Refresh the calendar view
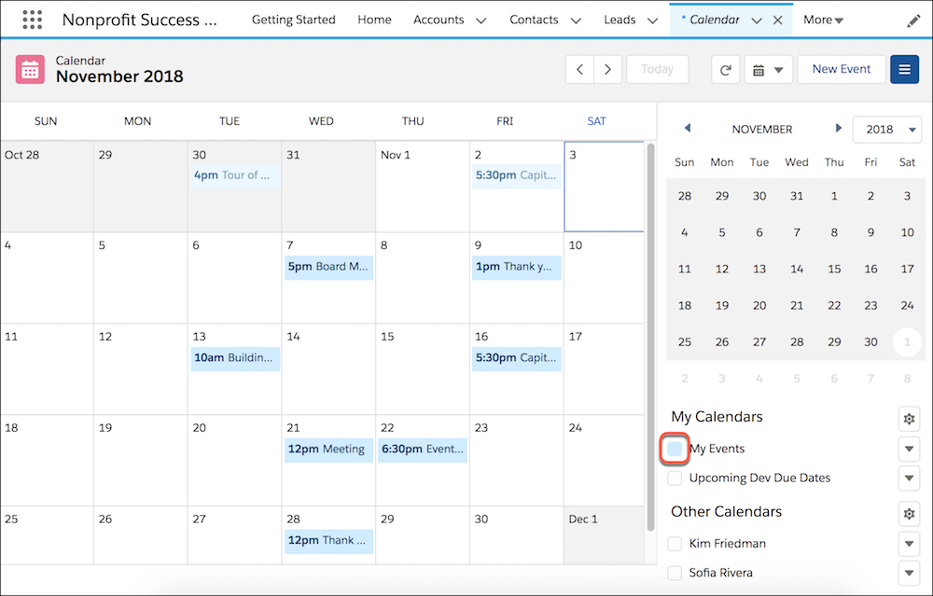 pyautogui.click(x=725, y=70)
